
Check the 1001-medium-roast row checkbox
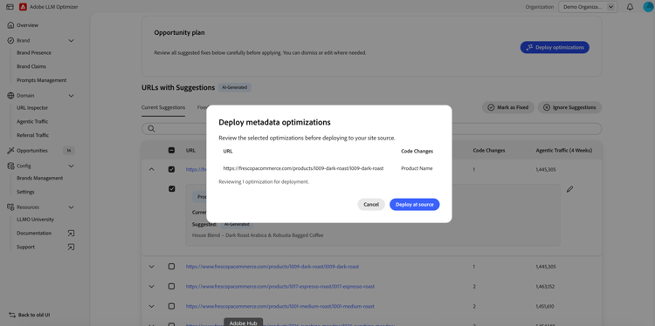(x=171, y=307)
